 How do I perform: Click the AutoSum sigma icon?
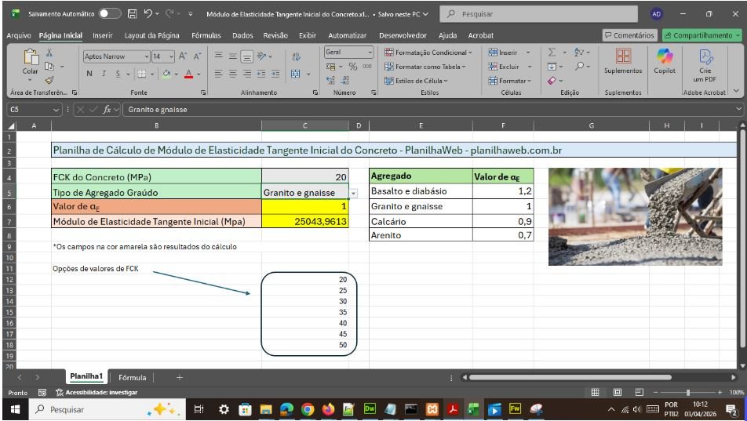[x=552, y=52]
